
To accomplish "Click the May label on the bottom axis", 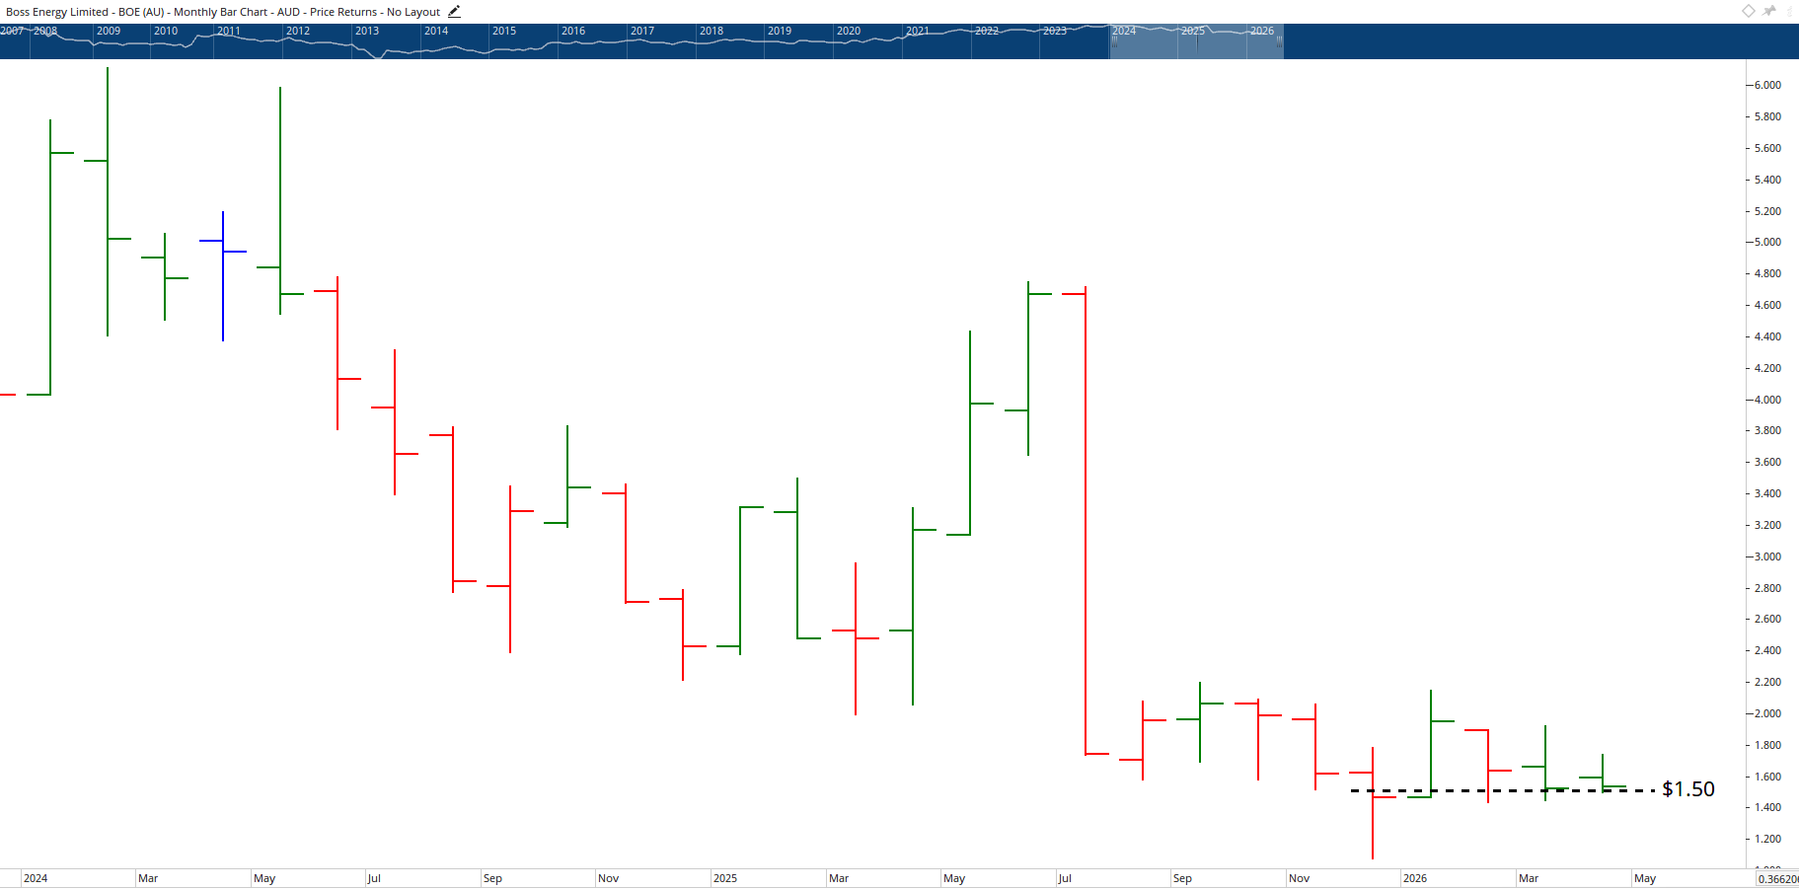I will (x=264, y=877).
